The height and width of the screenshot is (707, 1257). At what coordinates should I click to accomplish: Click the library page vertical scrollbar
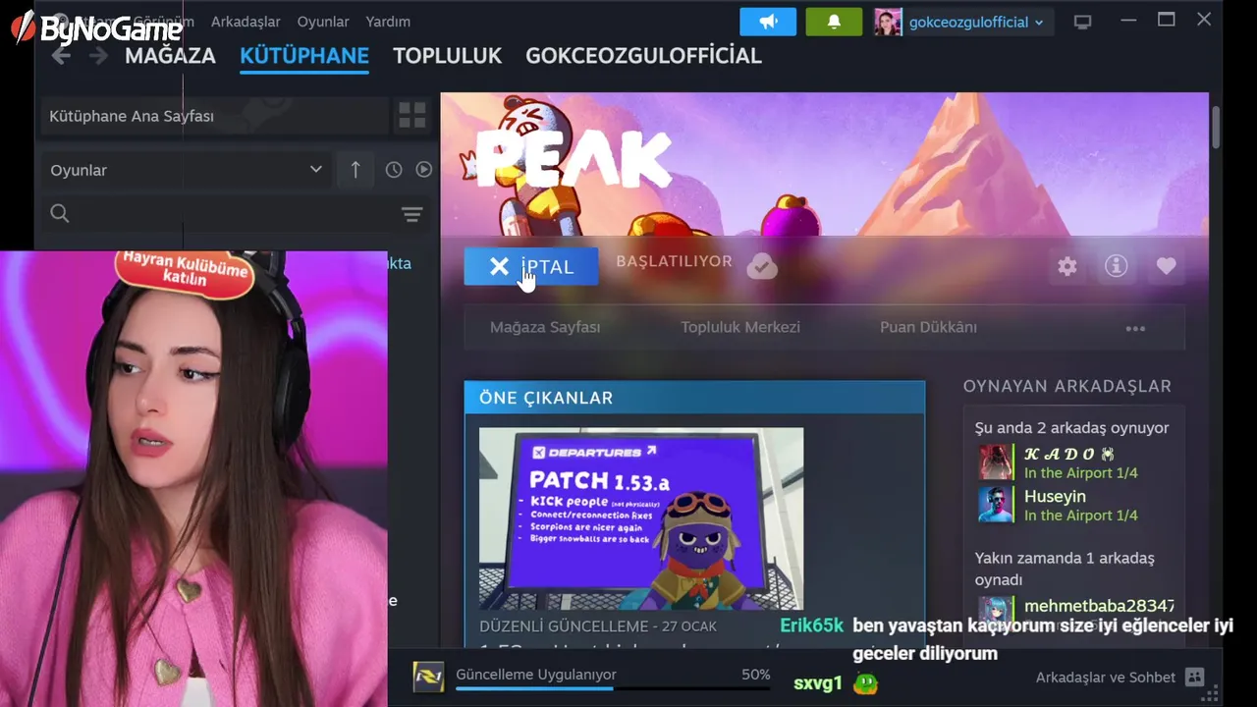1216,128
